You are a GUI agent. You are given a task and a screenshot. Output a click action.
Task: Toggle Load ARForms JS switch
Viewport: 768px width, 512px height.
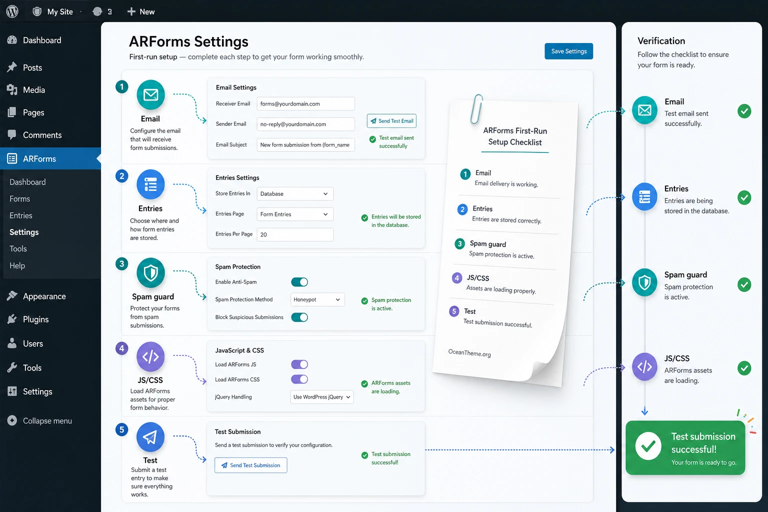pos(299,364)
